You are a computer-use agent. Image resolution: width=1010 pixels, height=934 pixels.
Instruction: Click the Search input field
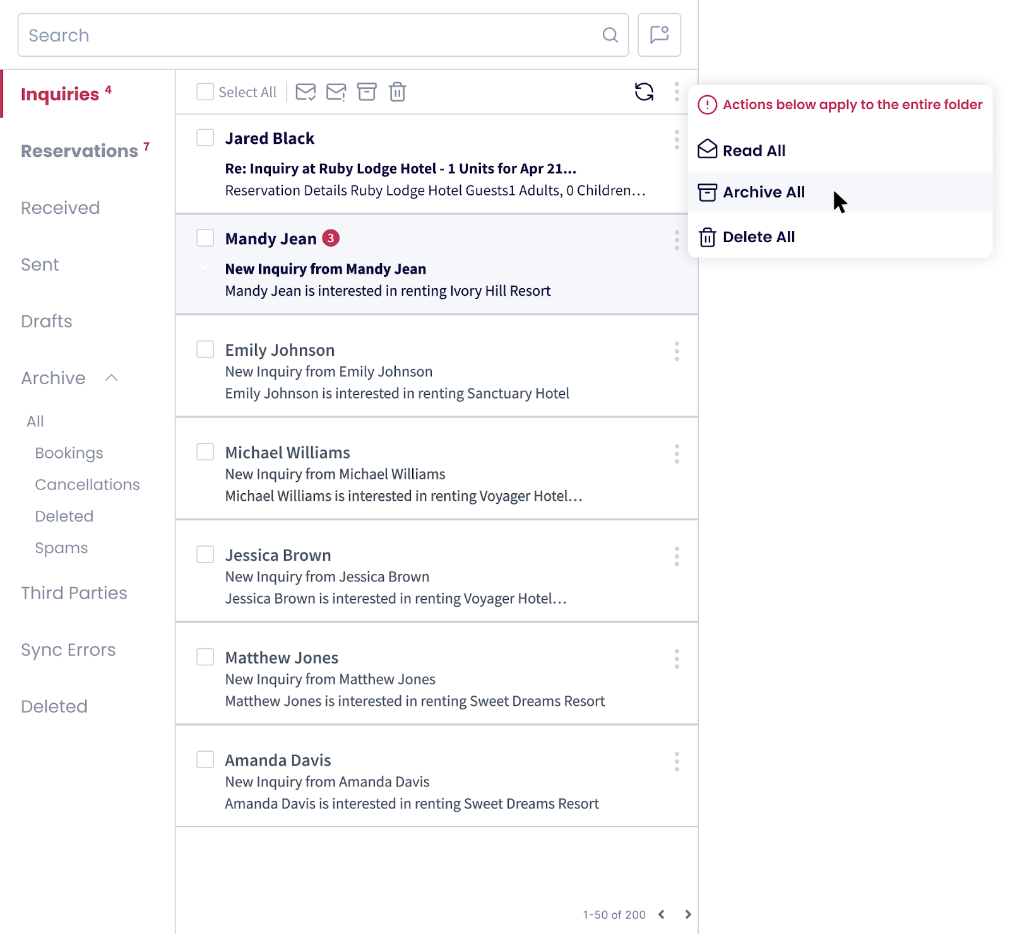tap(323, 35)
